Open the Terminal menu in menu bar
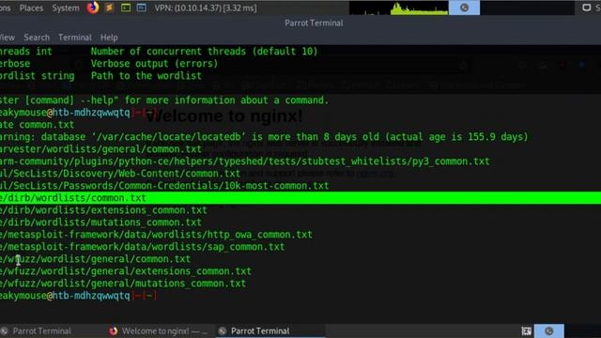Viewport: 601px width, 338px height. pyautogui.click(x=75, y=38)
